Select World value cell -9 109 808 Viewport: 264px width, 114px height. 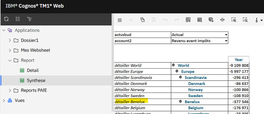point(239,66)
